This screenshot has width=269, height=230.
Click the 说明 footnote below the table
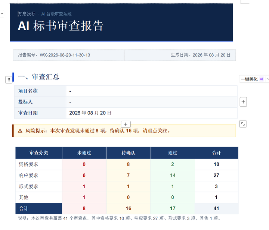(x=119, y=218)
